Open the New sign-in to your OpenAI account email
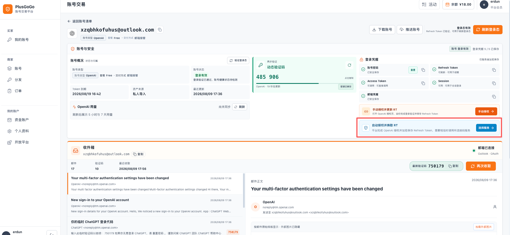The image size is (510, 235). point(155,206)
